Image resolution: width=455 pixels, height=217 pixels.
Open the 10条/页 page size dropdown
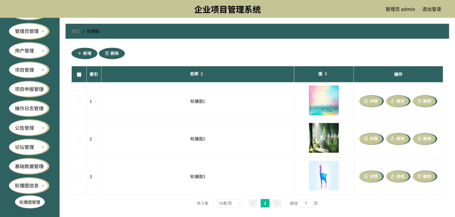click(x=228, y=203)
